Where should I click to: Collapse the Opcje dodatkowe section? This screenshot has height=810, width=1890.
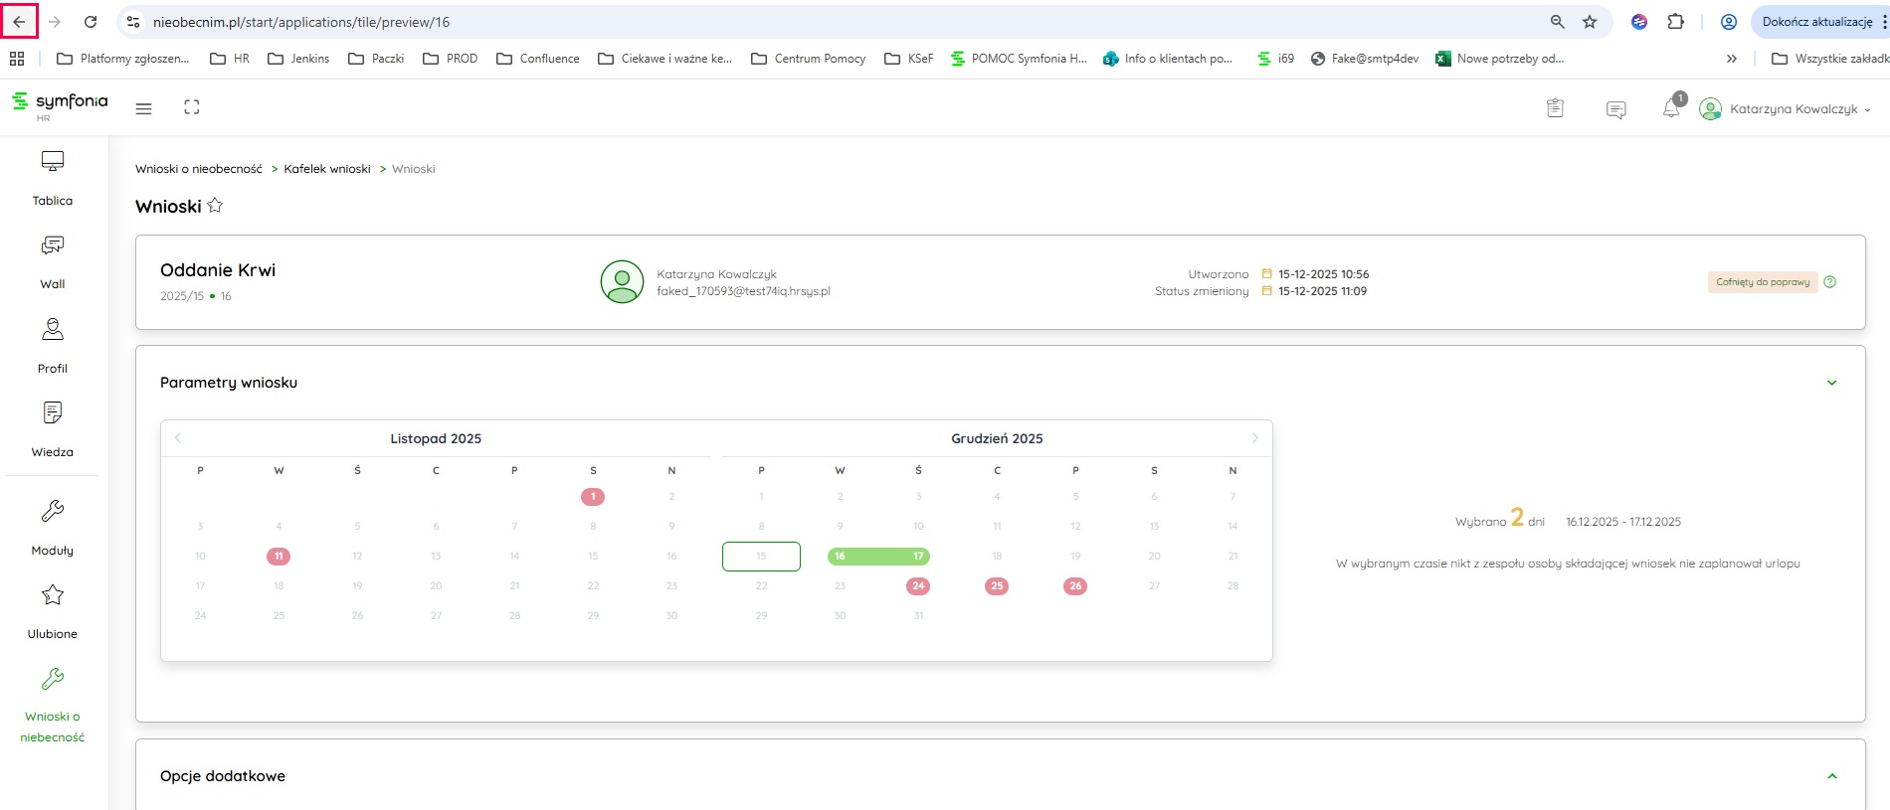click(1831, 776)
